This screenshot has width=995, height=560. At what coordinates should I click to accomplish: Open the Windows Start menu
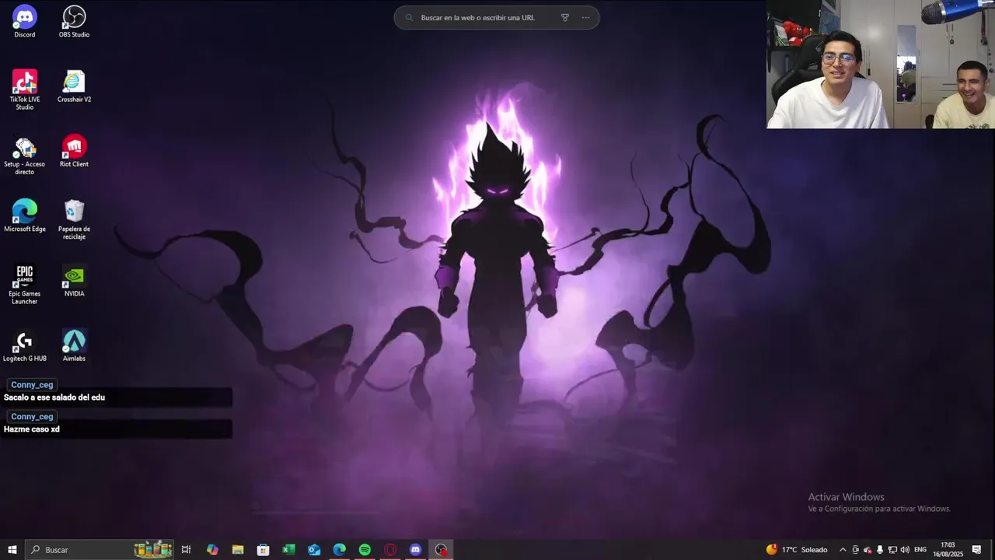[x=12, y=550]
